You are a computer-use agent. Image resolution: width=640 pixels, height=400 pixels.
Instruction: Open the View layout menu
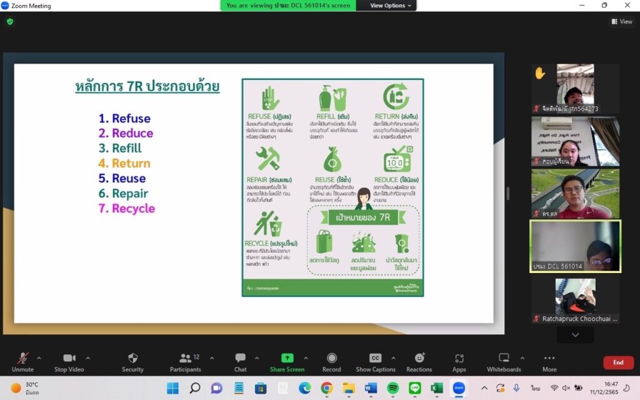(622, 21)
